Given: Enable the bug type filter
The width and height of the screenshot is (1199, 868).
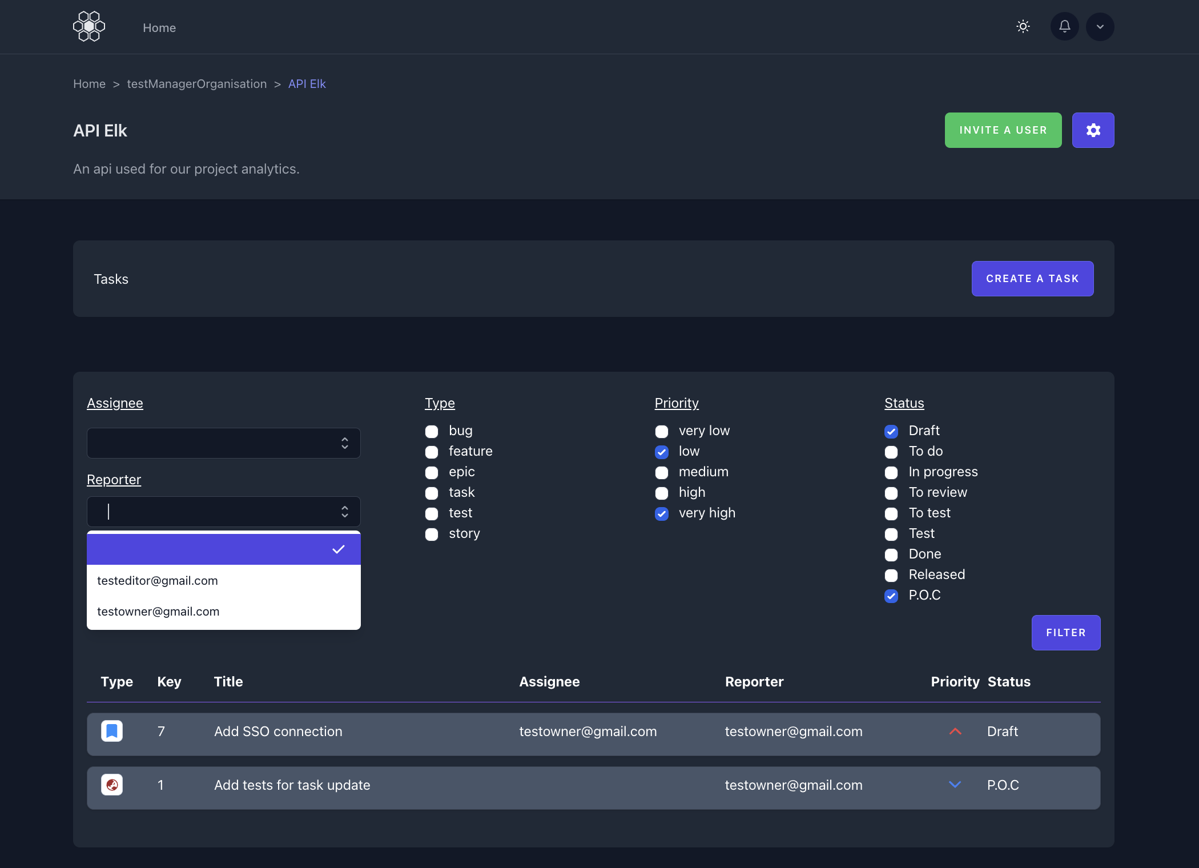Looking at the screenshot, I should click(x=431, y=431).
